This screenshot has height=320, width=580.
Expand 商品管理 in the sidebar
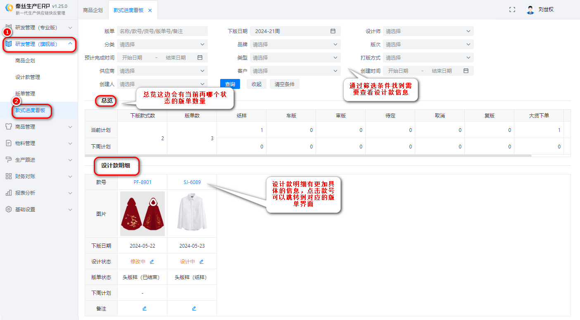pyautogui.click(x=39, y=127)
